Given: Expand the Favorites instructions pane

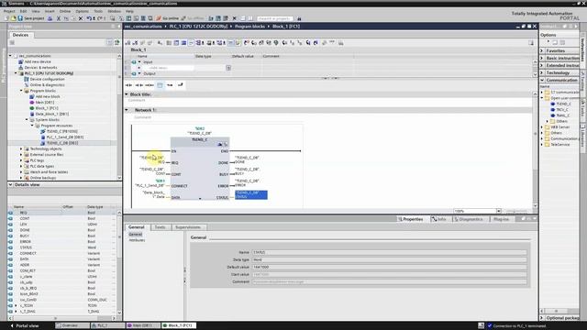Looking at the screenshot, I should (542, 51).
